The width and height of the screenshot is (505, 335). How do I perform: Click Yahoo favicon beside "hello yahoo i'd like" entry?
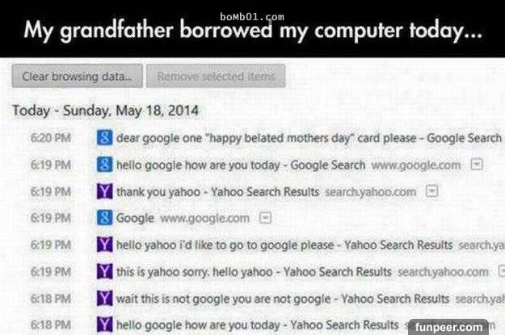point(103,245)
